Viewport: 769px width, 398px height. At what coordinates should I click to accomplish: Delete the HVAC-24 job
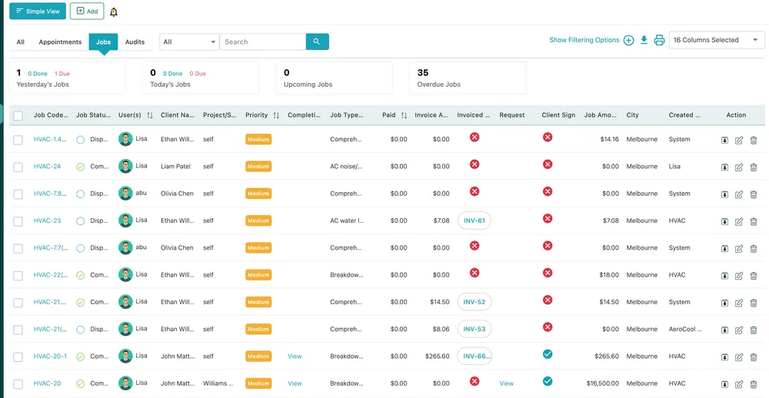[x=754, y=167]
